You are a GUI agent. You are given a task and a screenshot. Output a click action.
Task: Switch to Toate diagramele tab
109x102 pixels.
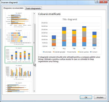coord(33,8)
